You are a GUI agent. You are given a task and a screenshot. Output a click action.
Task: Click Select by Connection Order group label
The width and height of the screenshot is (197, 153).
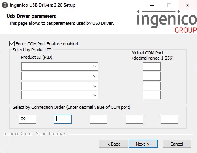71,107
